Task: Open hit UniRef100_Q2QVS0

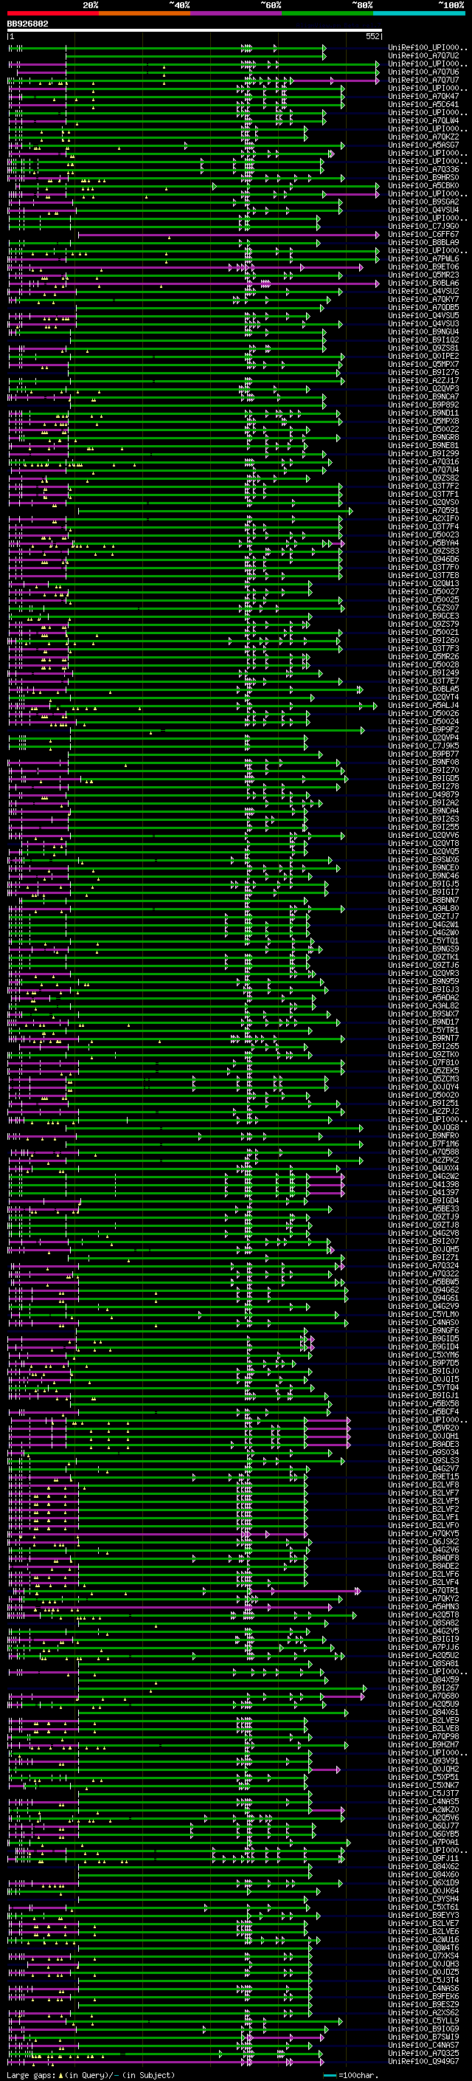Action: click(x=423, y=503)
